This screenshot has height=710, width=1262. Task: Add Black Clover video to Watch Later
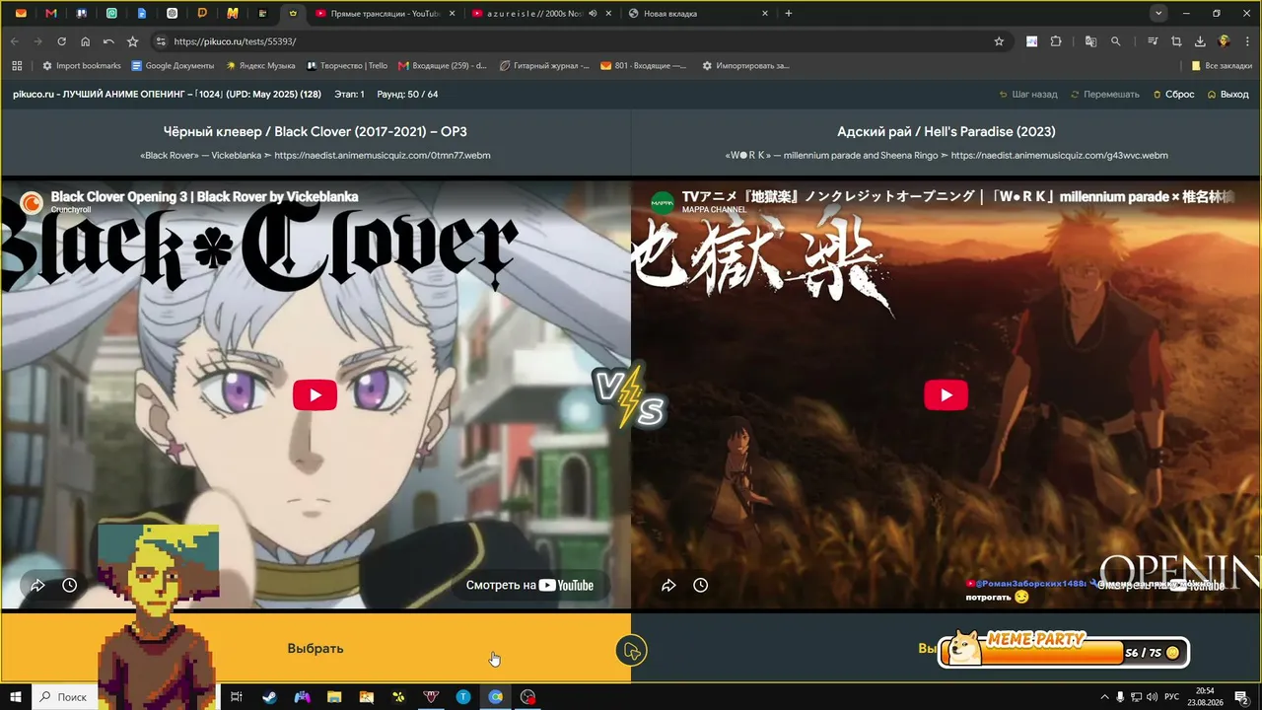coord(69,585)
